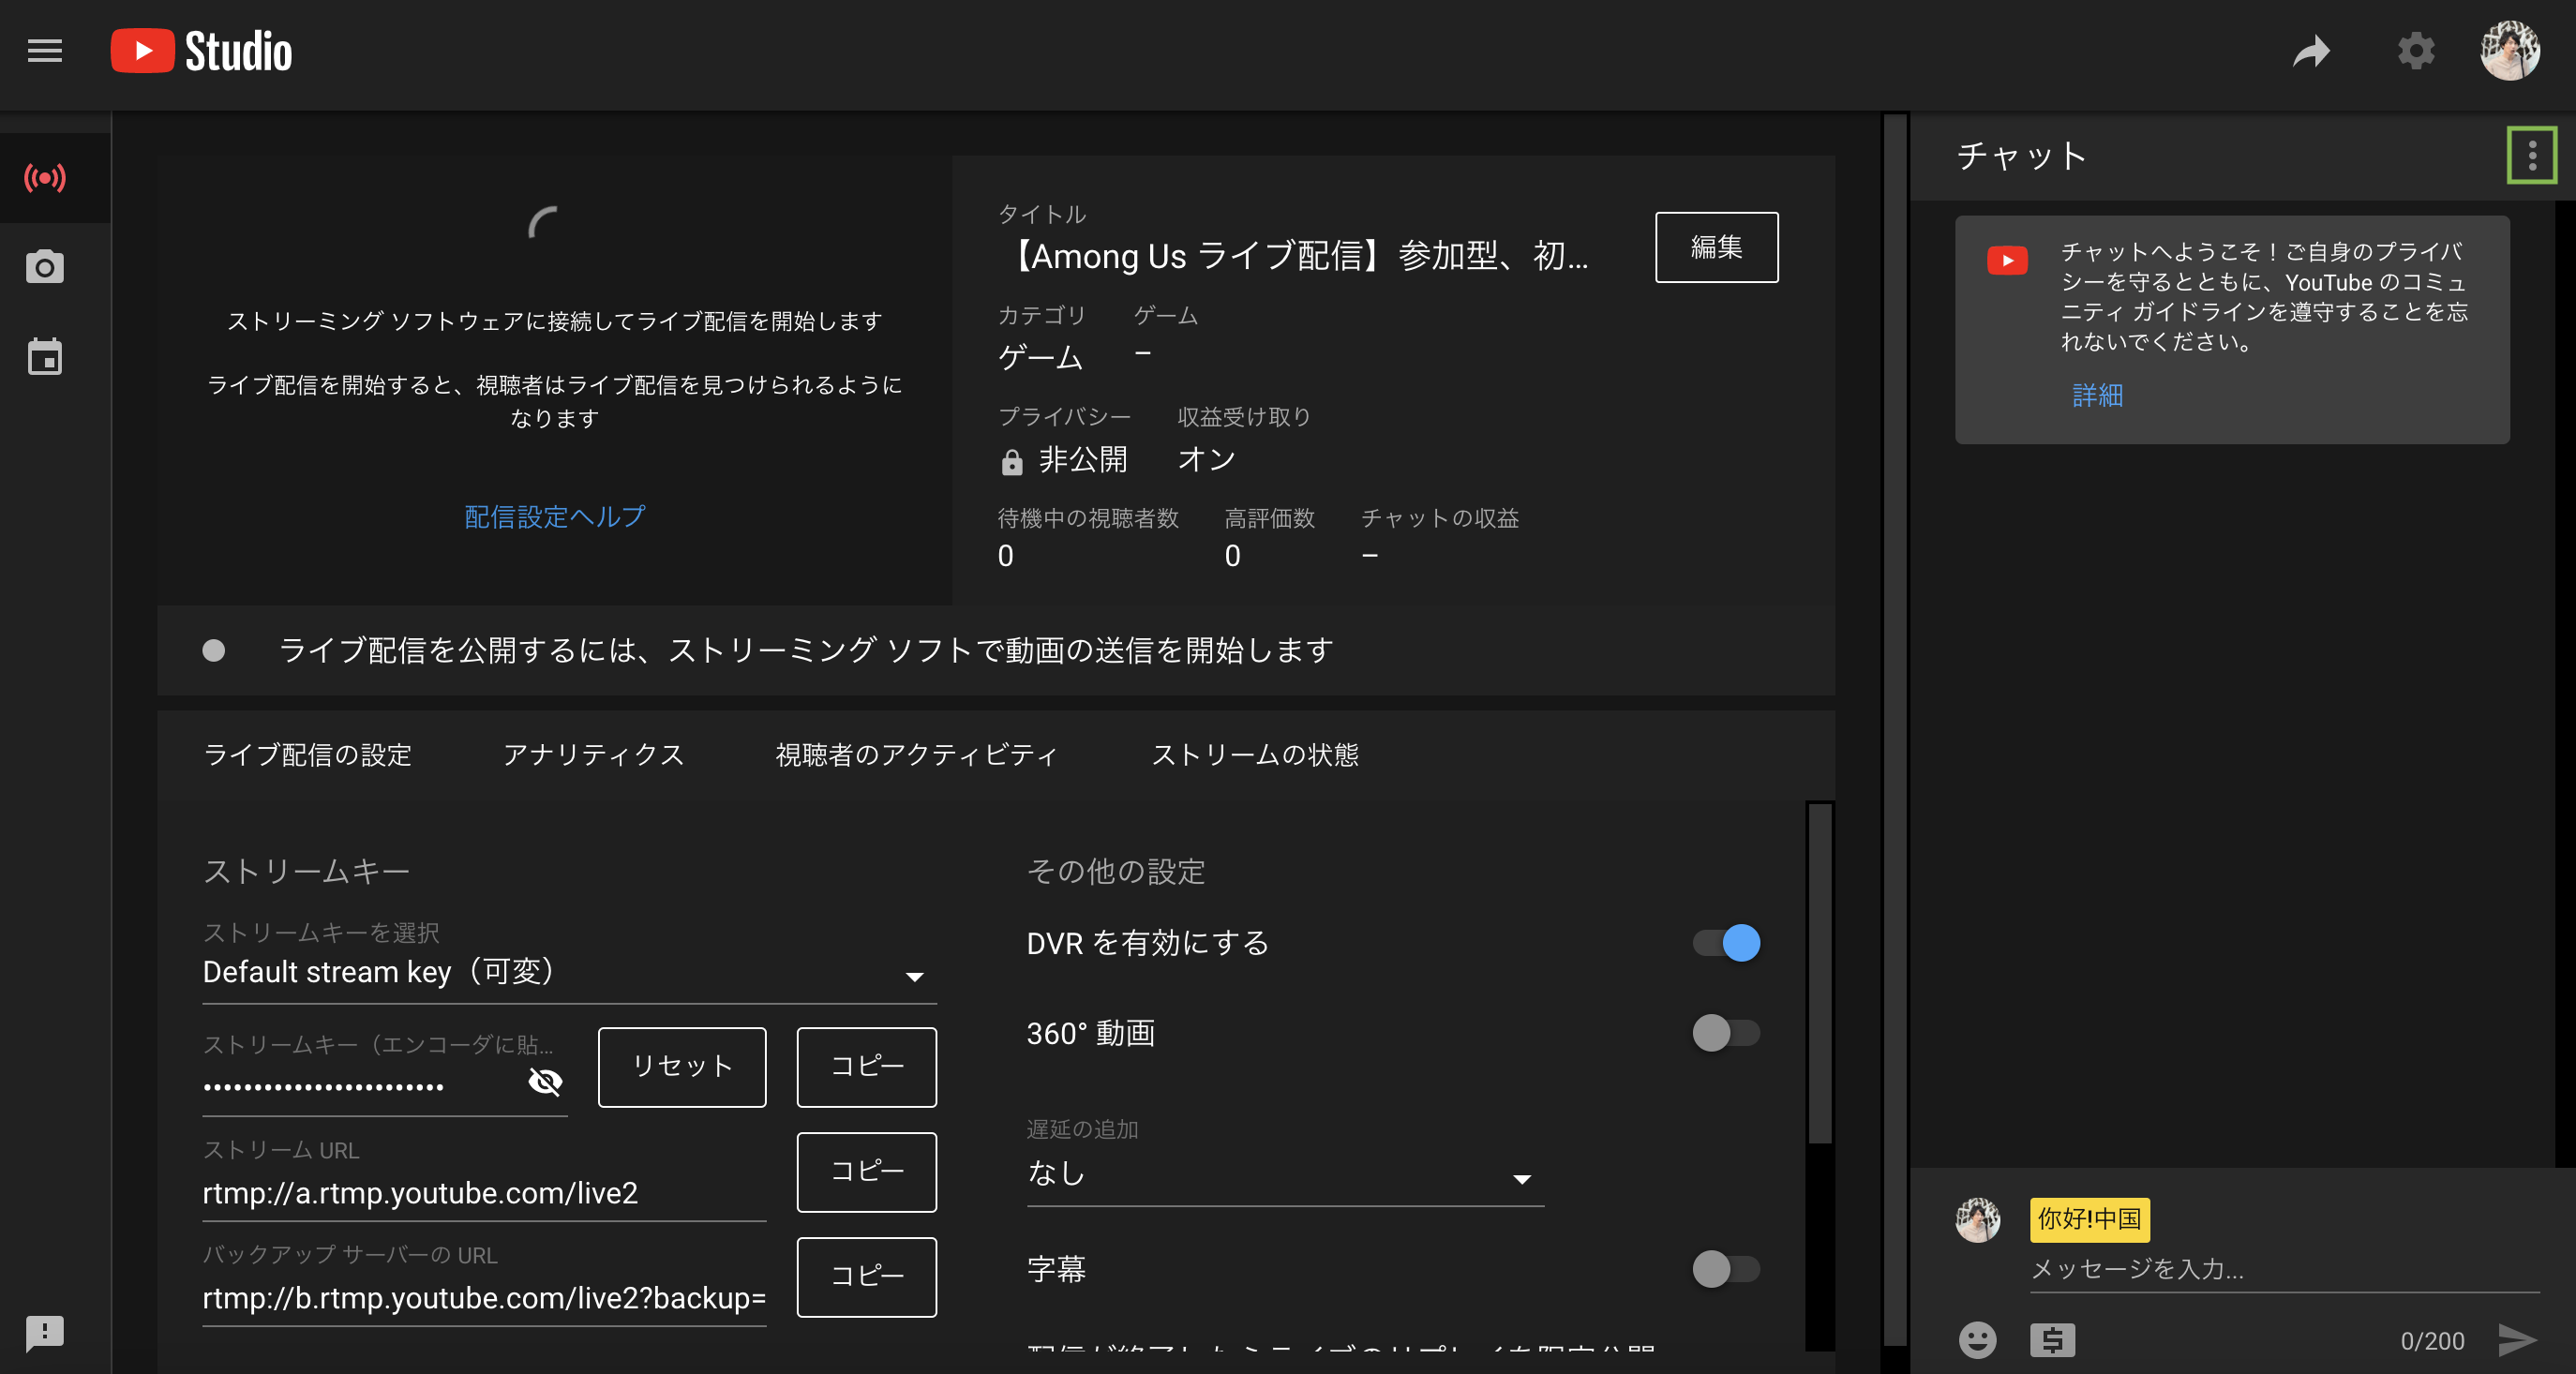Open the 配信設定ヘルプ link
The width and height of the screenshot is (2576, 1374).
click(555, 516)
